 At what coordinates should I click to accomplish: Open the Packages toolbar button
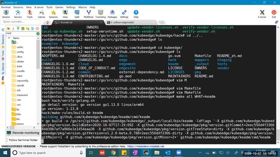[x=112, y=14]
